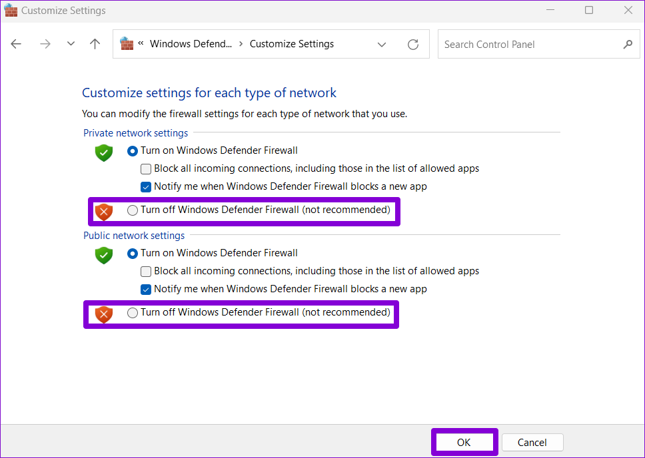Click the Private network settings heading

tap(136, 132)
